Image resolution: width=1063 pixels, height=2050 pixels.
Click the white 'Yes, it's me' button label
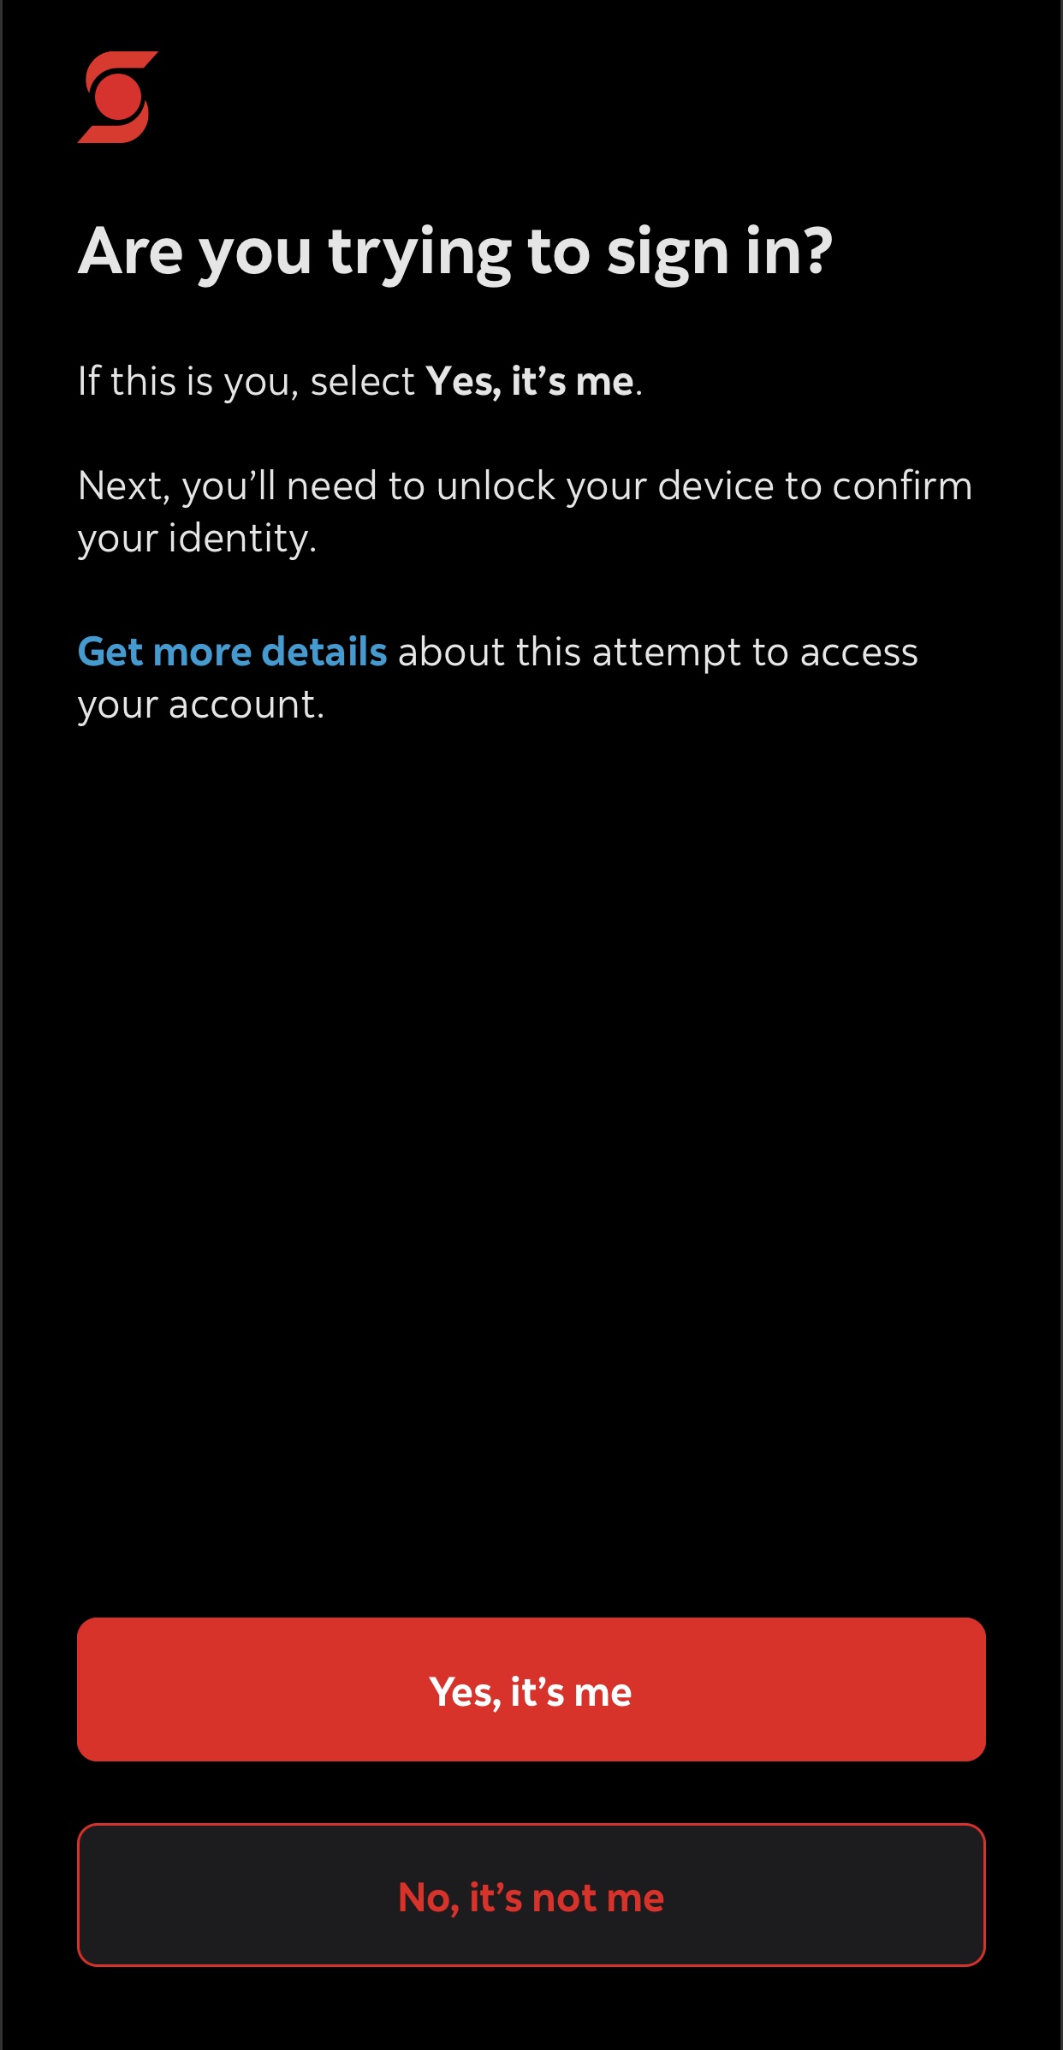coord(531,1692)
